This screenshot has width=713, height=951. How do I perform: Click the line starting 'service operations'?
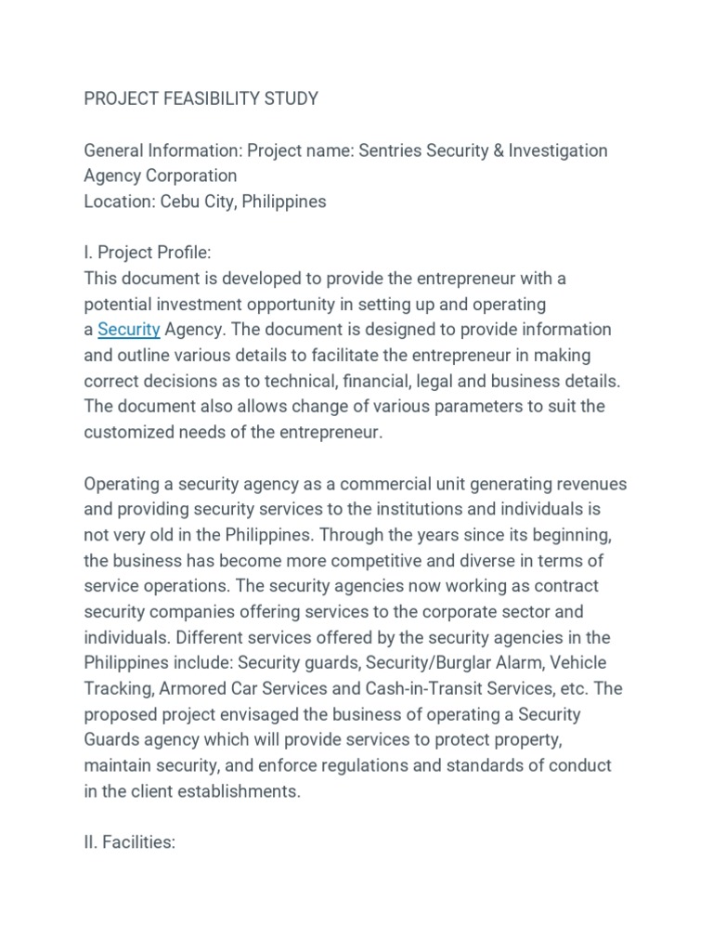[341, 587]
